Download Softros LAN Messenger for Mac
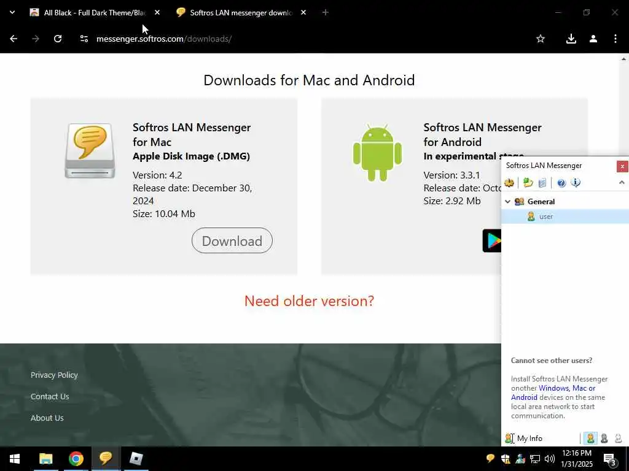The height and width of the screenshot is (471, 629). [x=232, y=240]
